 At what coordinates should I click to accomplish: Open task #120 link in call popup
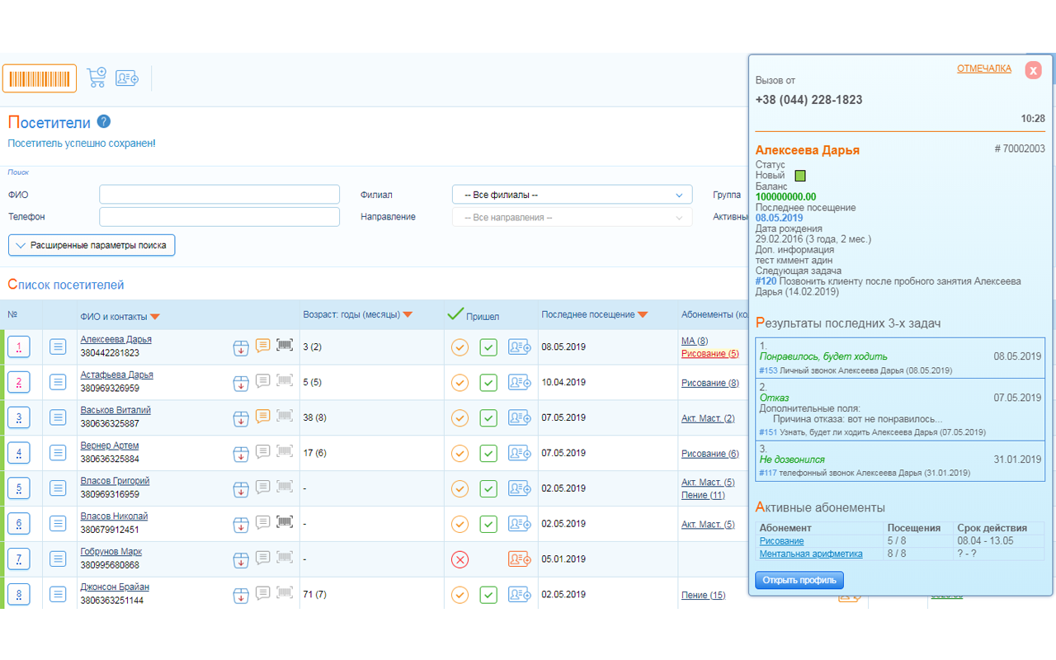766,281
